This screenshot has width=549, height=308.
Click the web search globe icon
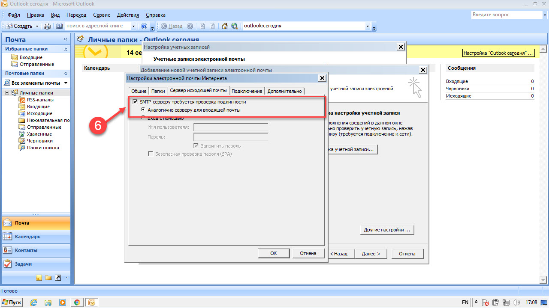[x=235, y=26]
